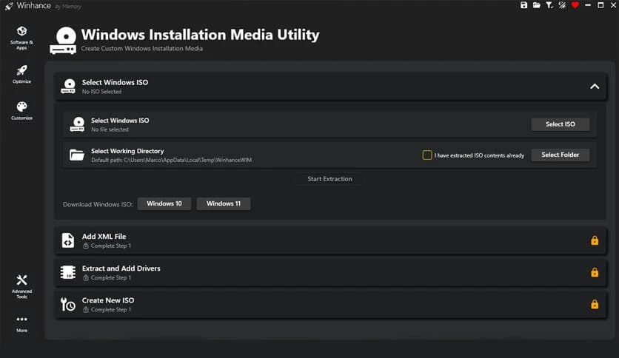Click the red heart donate icon
The image size is (619, 358).
pyautogui.click(x=575, y=5)
